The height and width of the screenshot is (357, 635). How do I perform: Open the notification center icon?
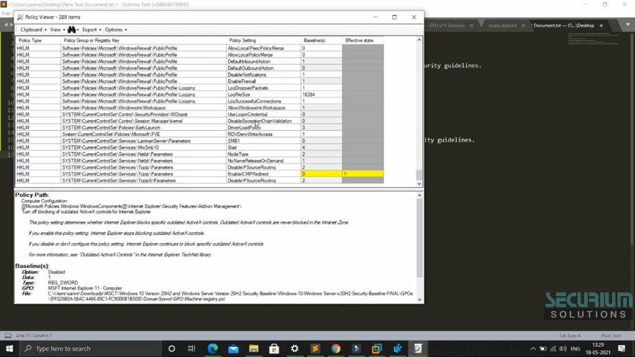click(x=621, y=348)
